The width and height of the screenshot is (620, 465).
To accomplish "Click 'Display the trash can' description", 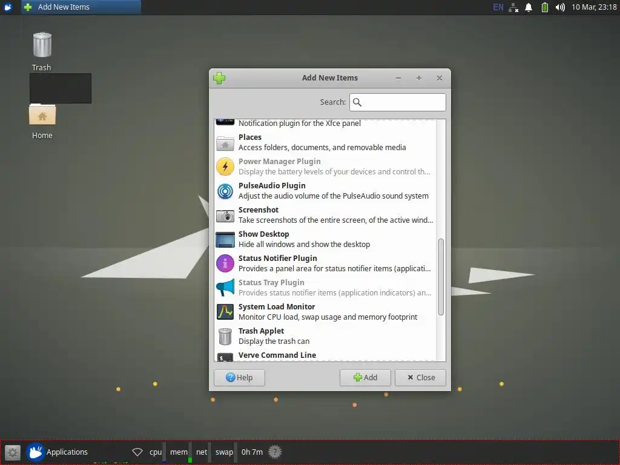I will click(x=274, y=341).
